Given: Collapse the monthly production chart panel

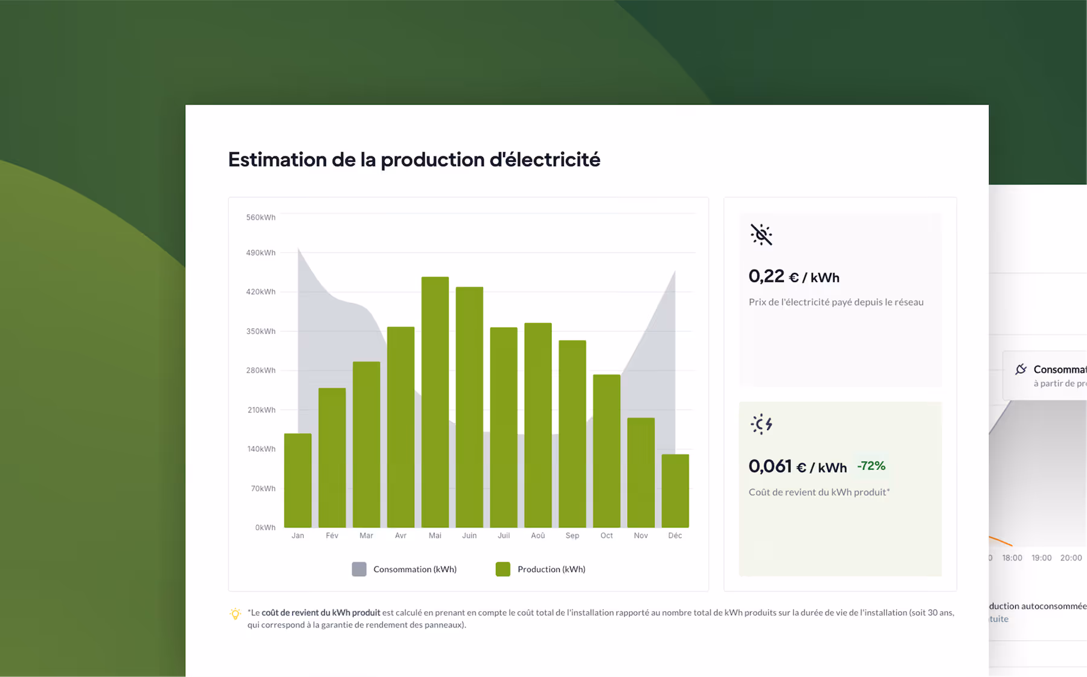Looking at the screenshot, I should click(468, 393).
